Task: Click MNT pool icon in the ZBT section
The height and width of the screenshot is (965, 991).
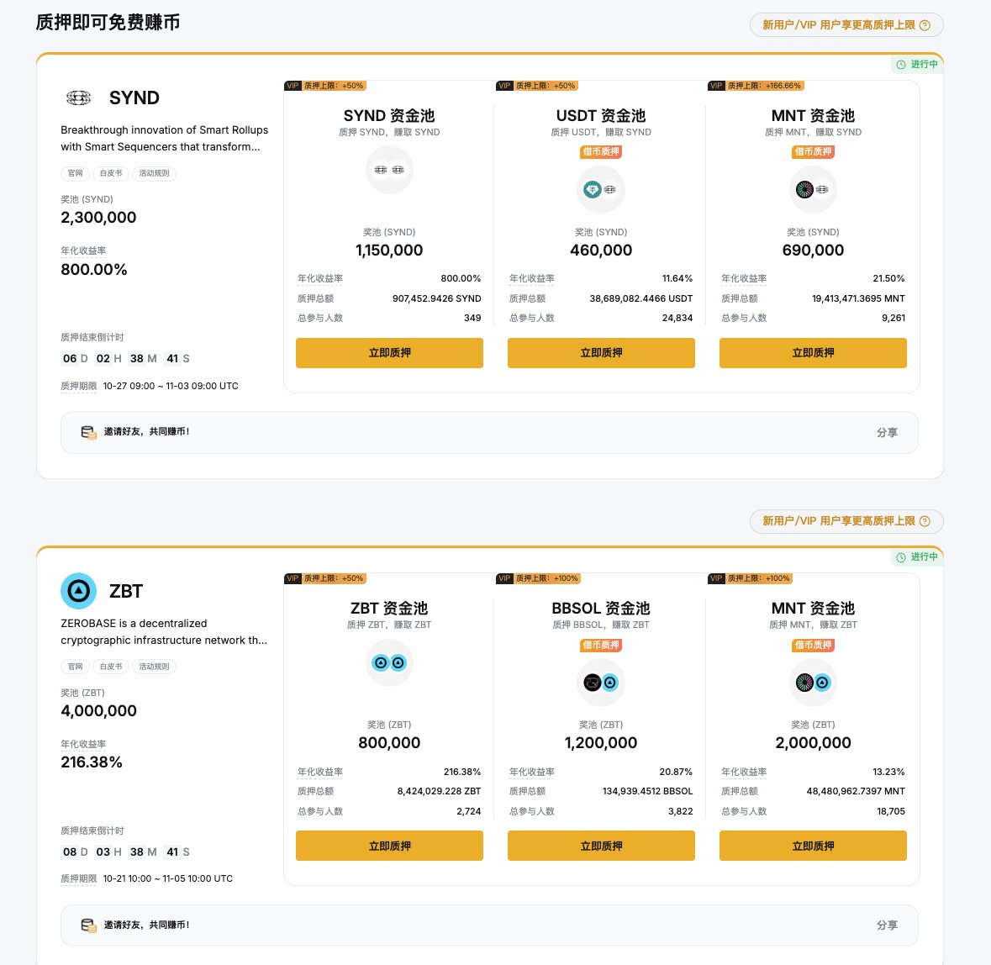Action: 813,683
